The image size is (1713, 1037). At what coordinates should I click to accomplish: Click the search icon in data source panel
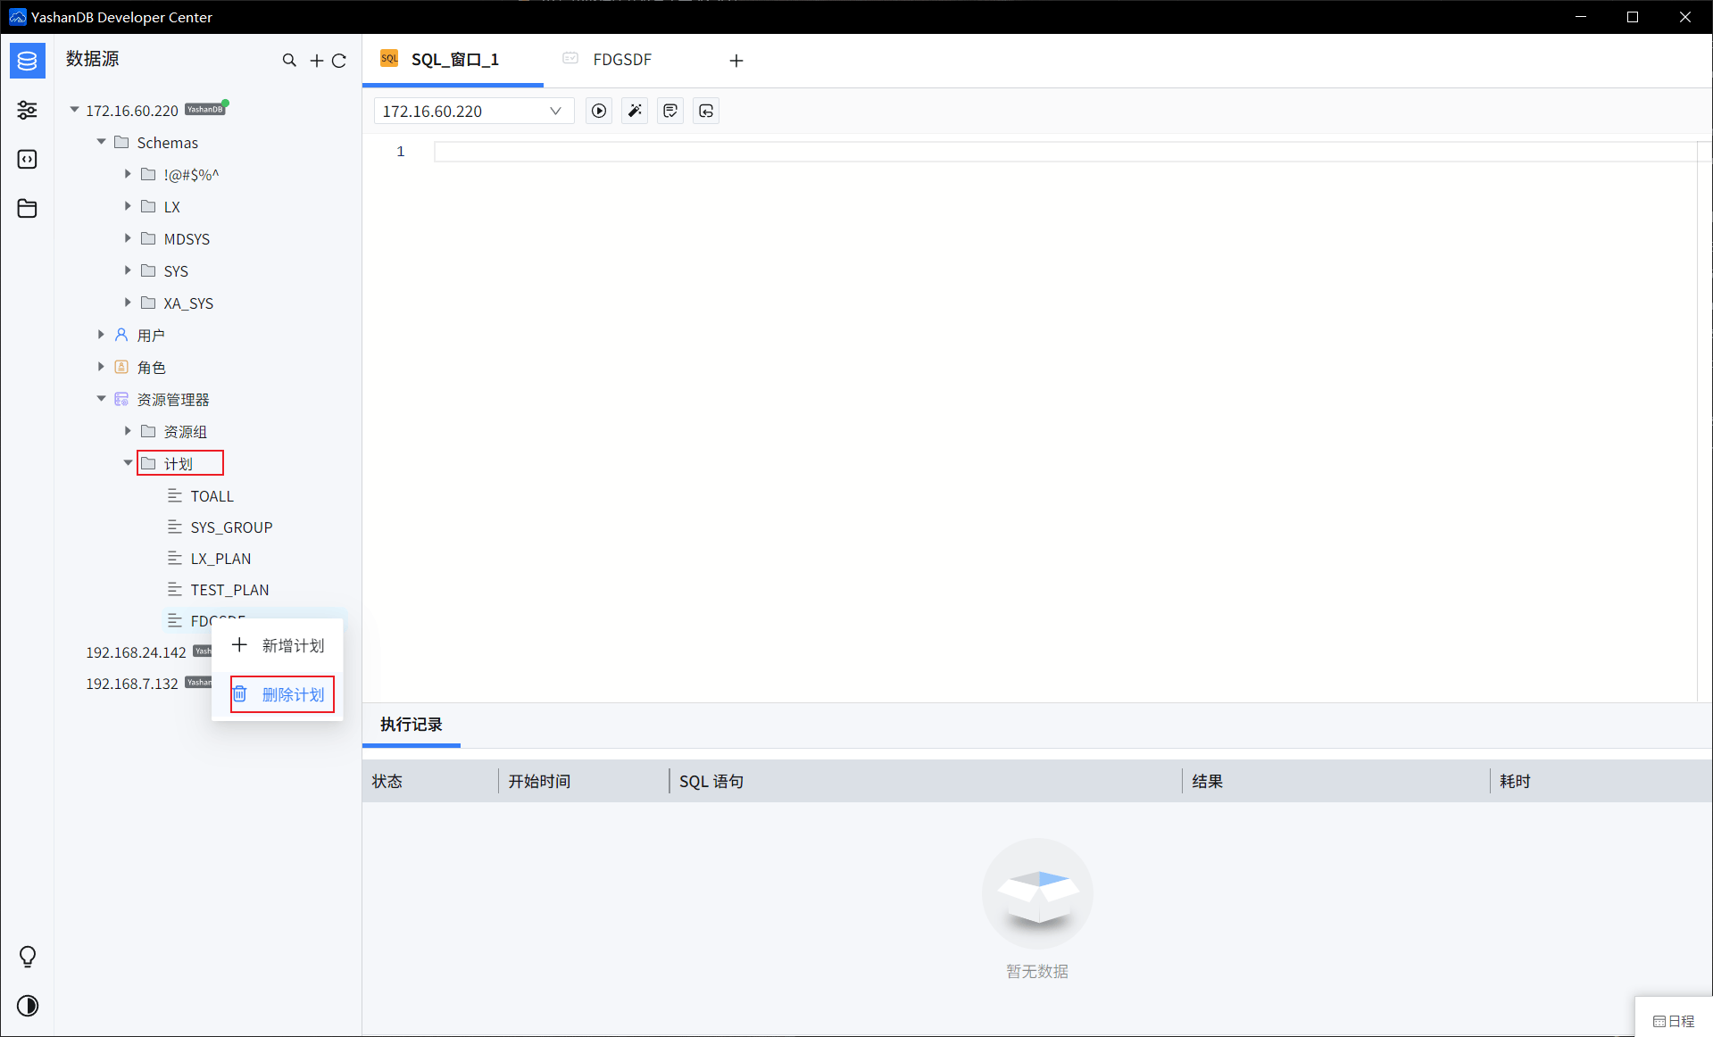coord(289,60)
